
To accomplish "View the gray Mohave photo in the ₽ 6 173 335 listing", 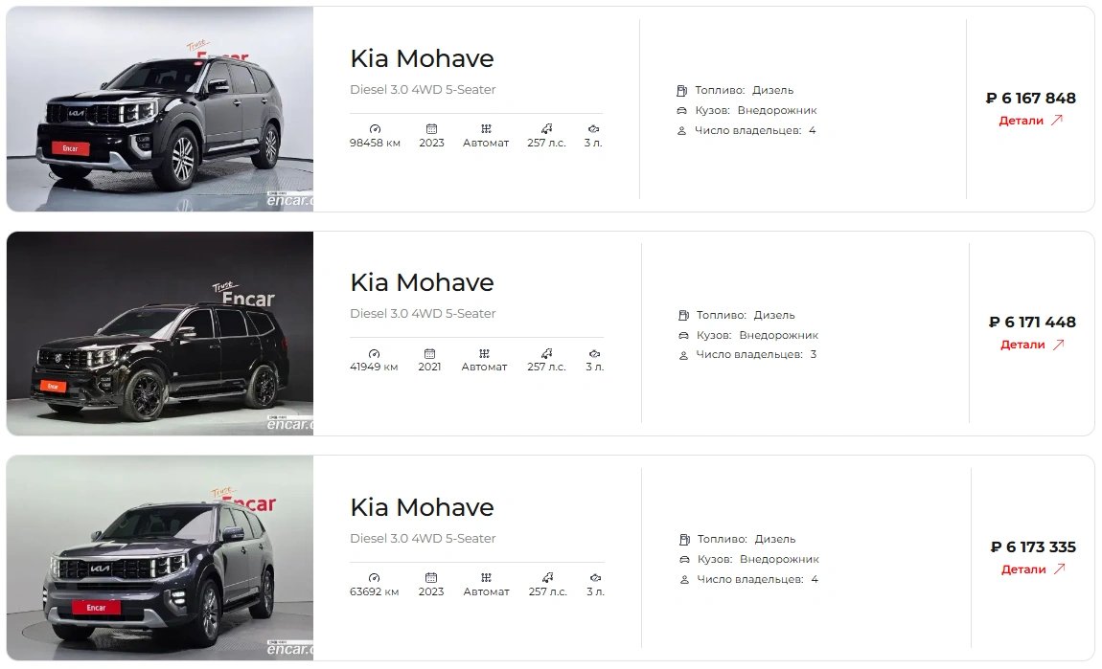I will click(x=160, y=557).
